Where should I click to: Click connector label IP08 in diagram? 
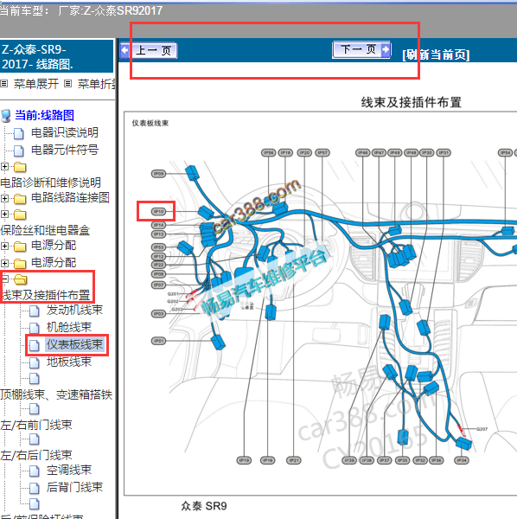click(x=158, y=274)
